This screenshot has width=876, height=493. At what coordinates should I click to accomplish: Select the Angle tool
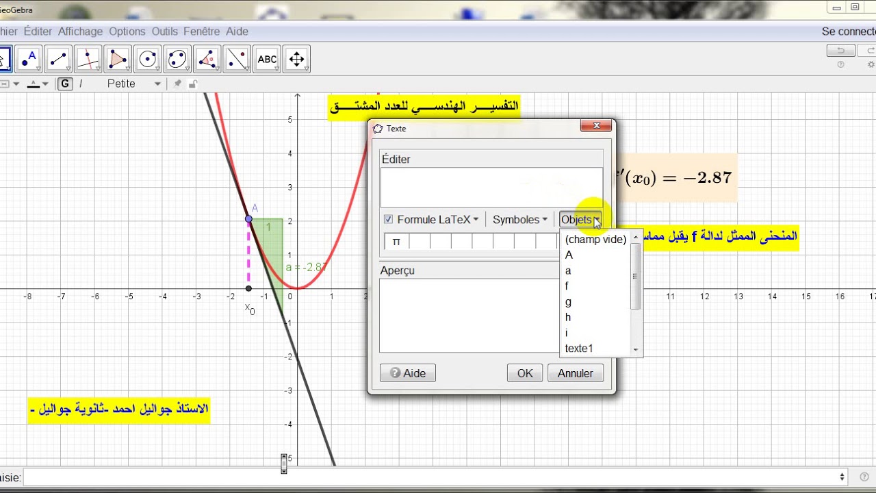tap(207, 60)
